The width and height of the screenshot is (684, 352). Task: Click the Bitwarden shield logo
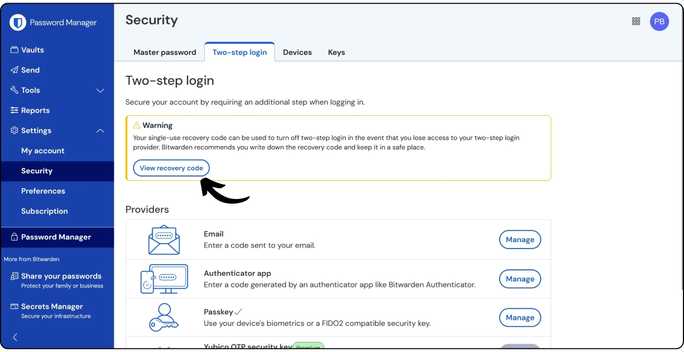[18, 22]
